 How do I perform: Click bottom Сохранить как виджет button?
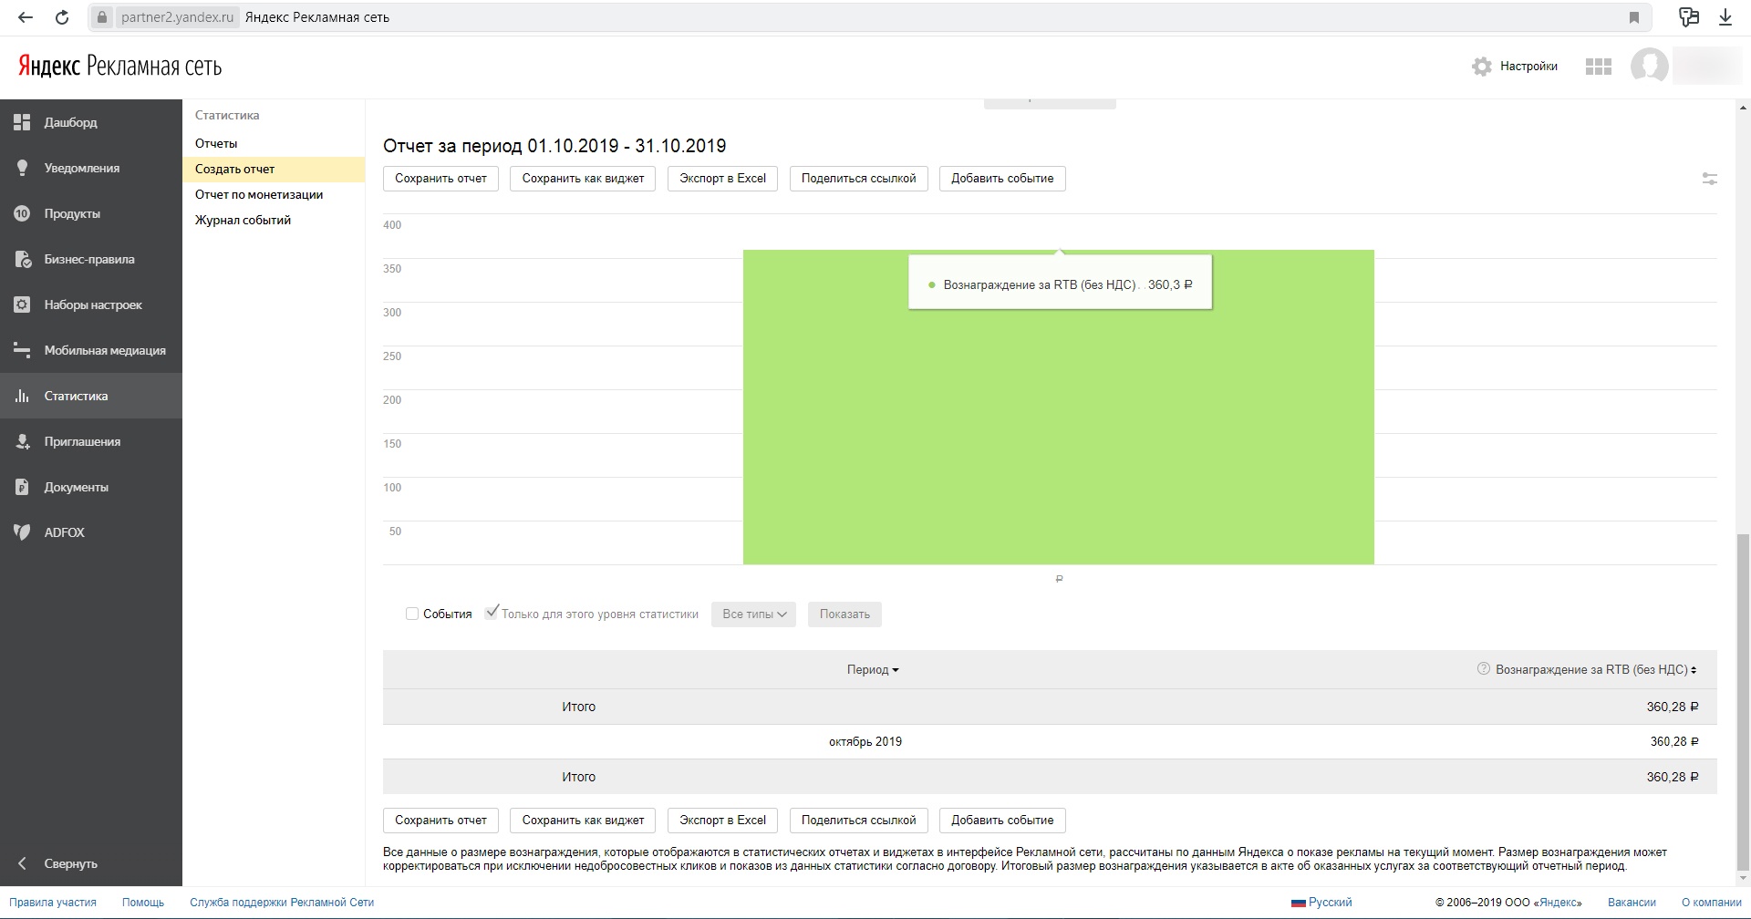point(583,821)
